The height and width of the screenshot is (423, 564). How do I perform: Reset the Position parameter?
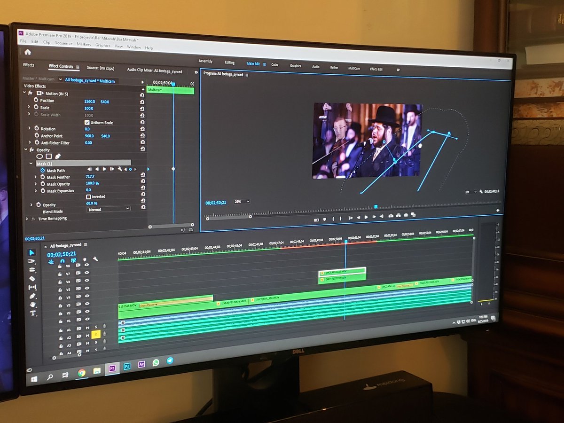[142, 101]
